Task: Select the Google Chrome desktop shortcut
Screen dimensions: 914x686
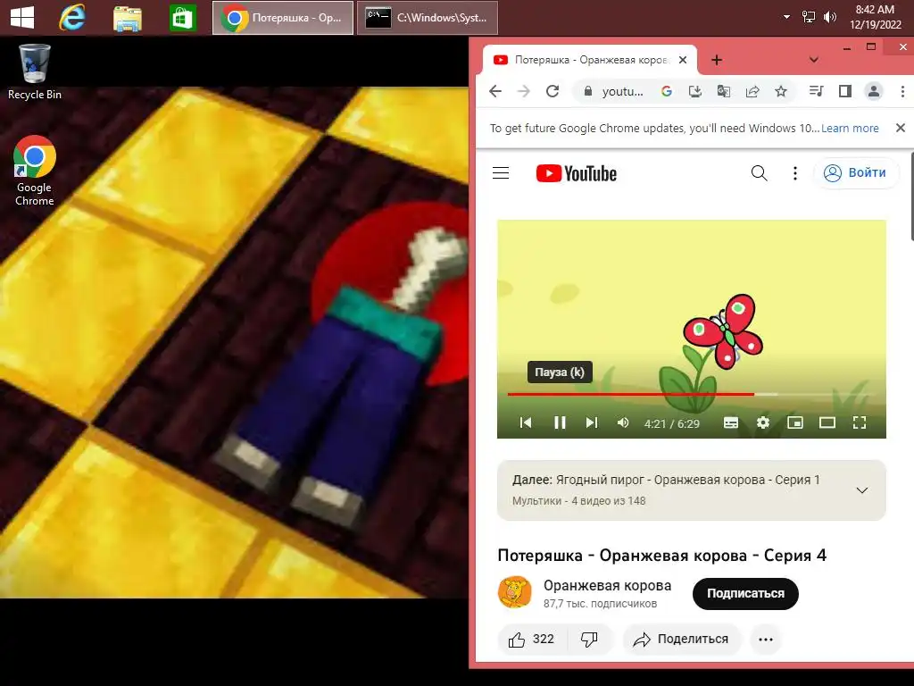Action: coord(35,171)
